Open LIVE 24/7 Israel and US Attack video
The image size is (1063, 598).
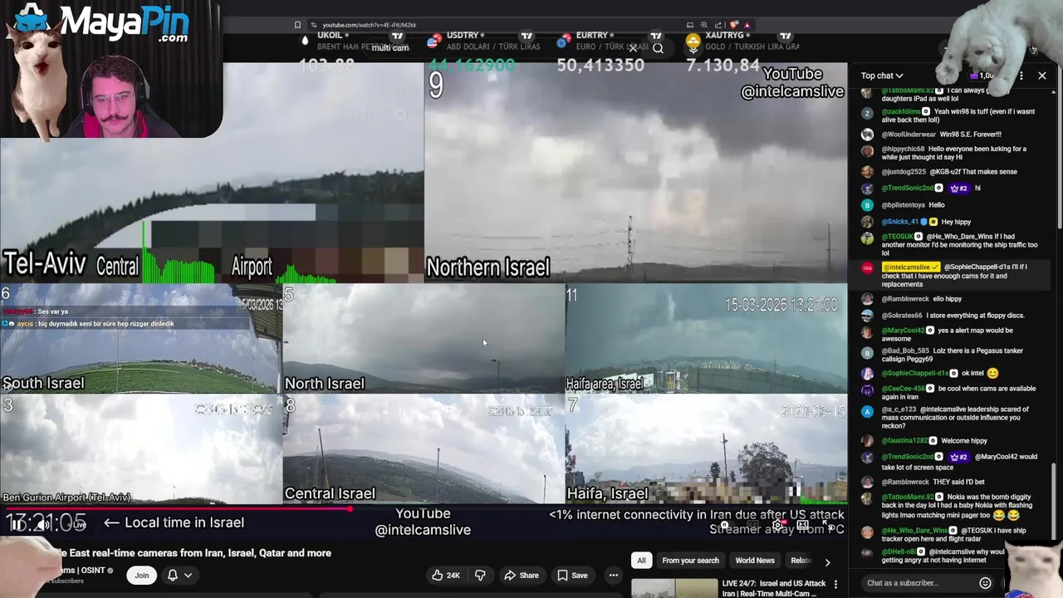click(774, 588)
